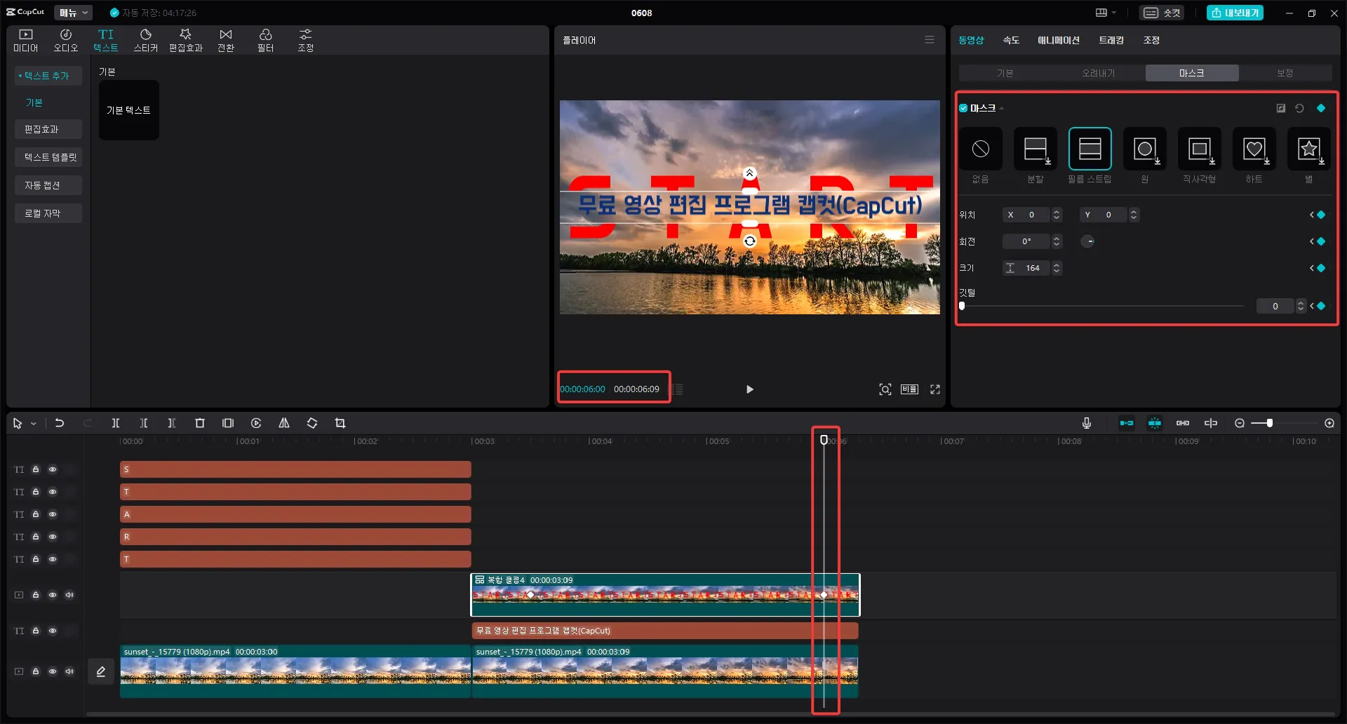The width and height of the screenshot is (1347, 724).
Task: Switch to the 기본 sub-tab in the 동영상 panel
Action: click(1005, 73)
